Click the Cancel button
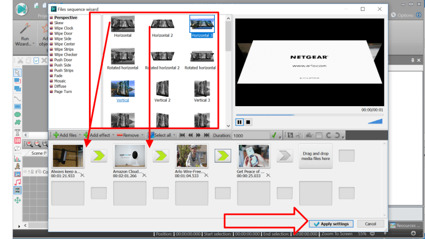Image resolution: width=425 pixels, height=239 pixels. [371, 224]
